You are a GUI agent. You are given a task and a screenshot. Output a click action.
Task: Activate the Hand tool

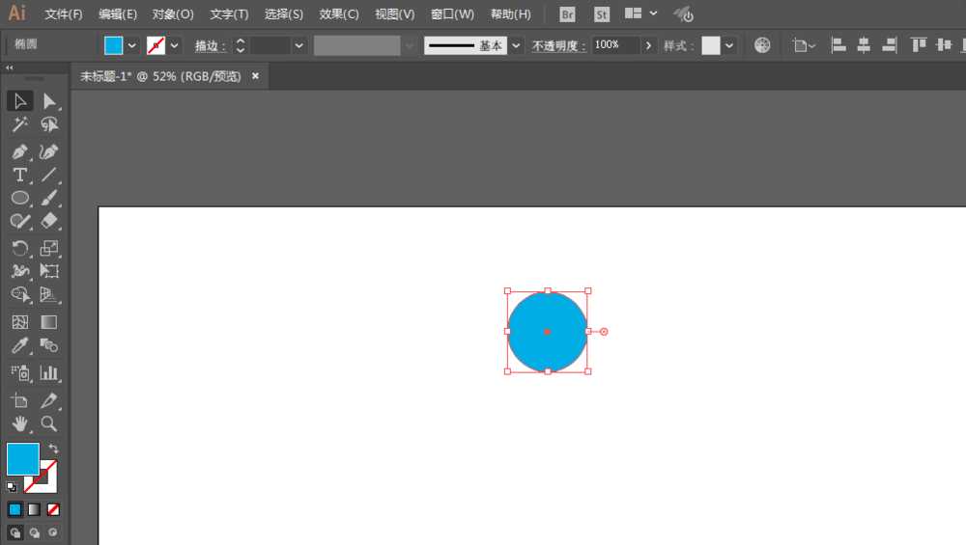pos(19,423)
